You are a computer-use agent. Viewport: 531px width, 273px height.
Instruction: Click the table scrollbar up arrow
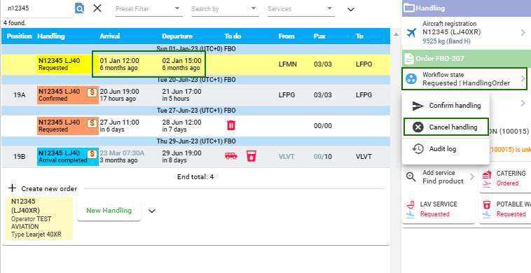pos(396,34)
